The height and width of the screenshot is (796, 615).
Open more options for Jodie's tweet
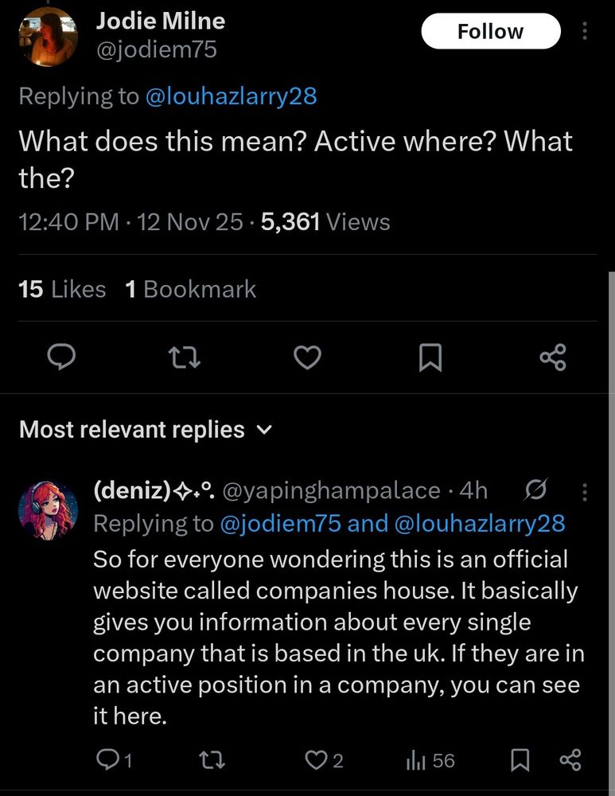(586, 31)
